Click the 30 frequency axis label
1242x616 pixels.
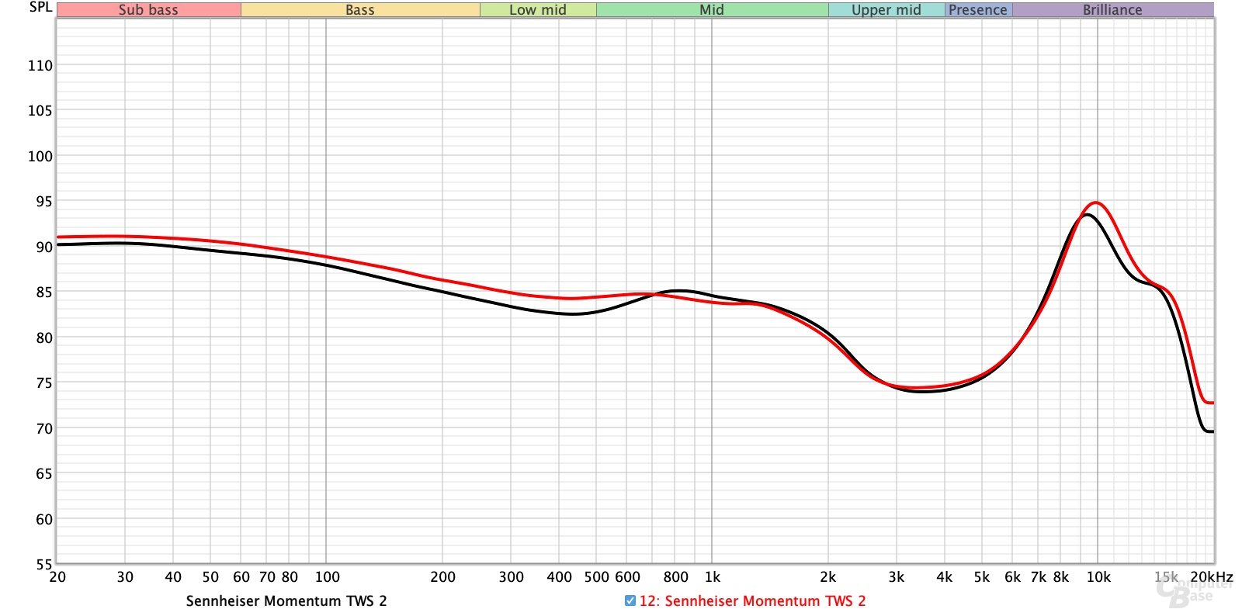coord(125,576)
